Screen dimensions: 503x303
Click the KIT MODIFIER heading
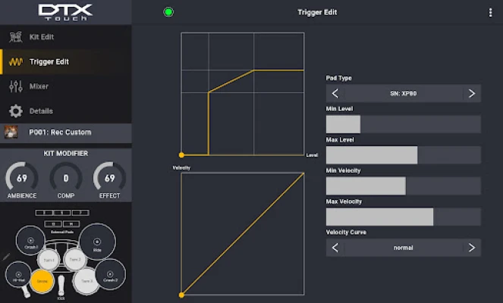pos(66,154)
